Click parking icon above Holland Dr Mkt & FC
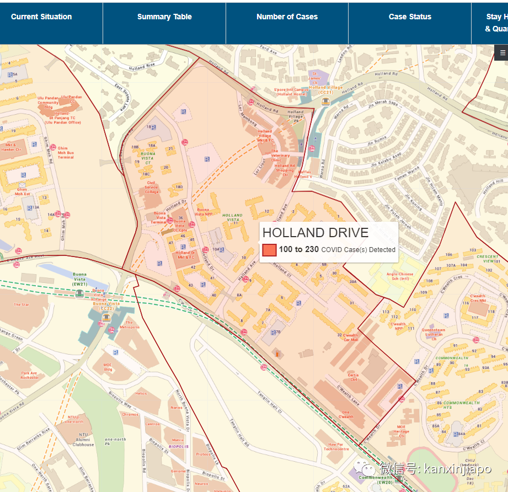The width and height of the screenshot is (508, 492). [x=183, y=247]
